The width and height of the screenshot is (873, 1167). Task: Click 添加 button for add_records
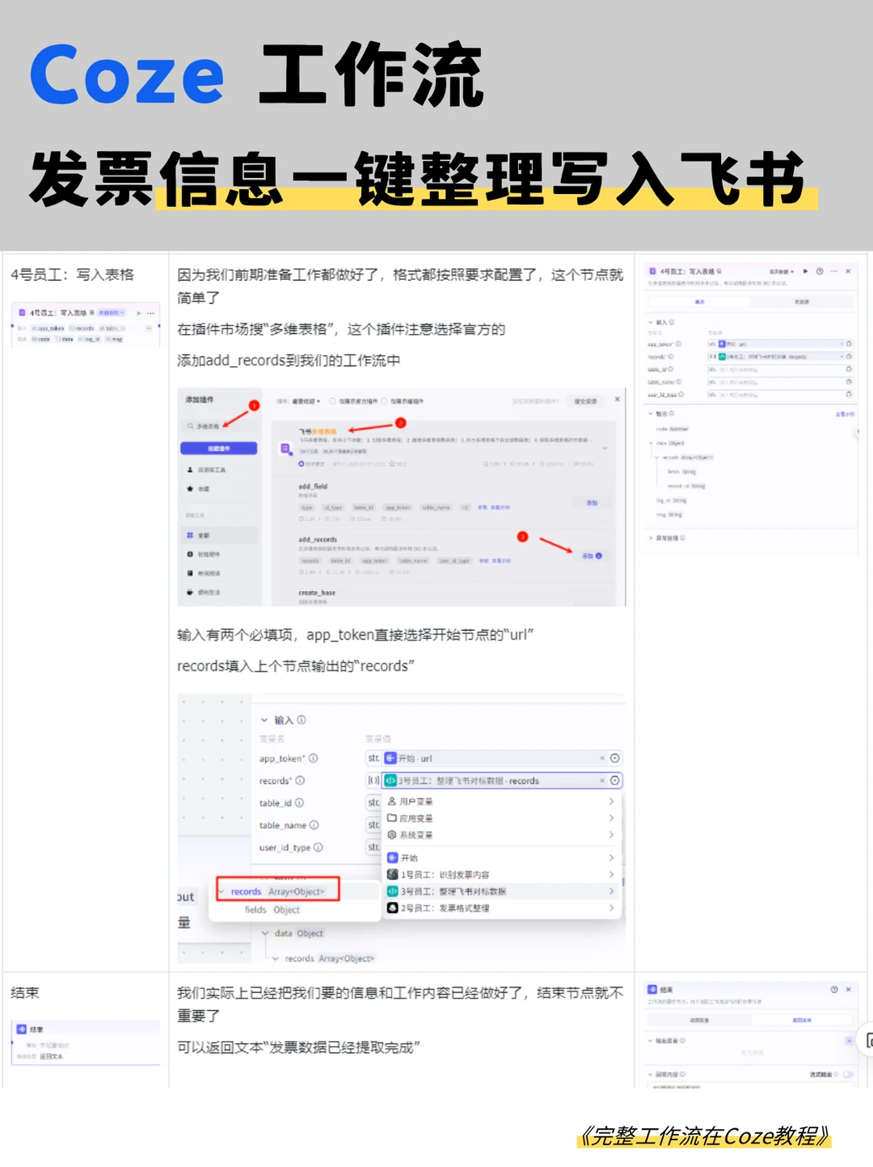click(592, 556)
